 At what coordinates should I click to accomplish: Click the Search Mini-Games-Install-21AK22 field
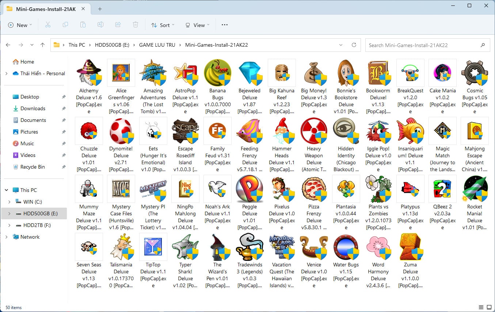click(427, 45)
